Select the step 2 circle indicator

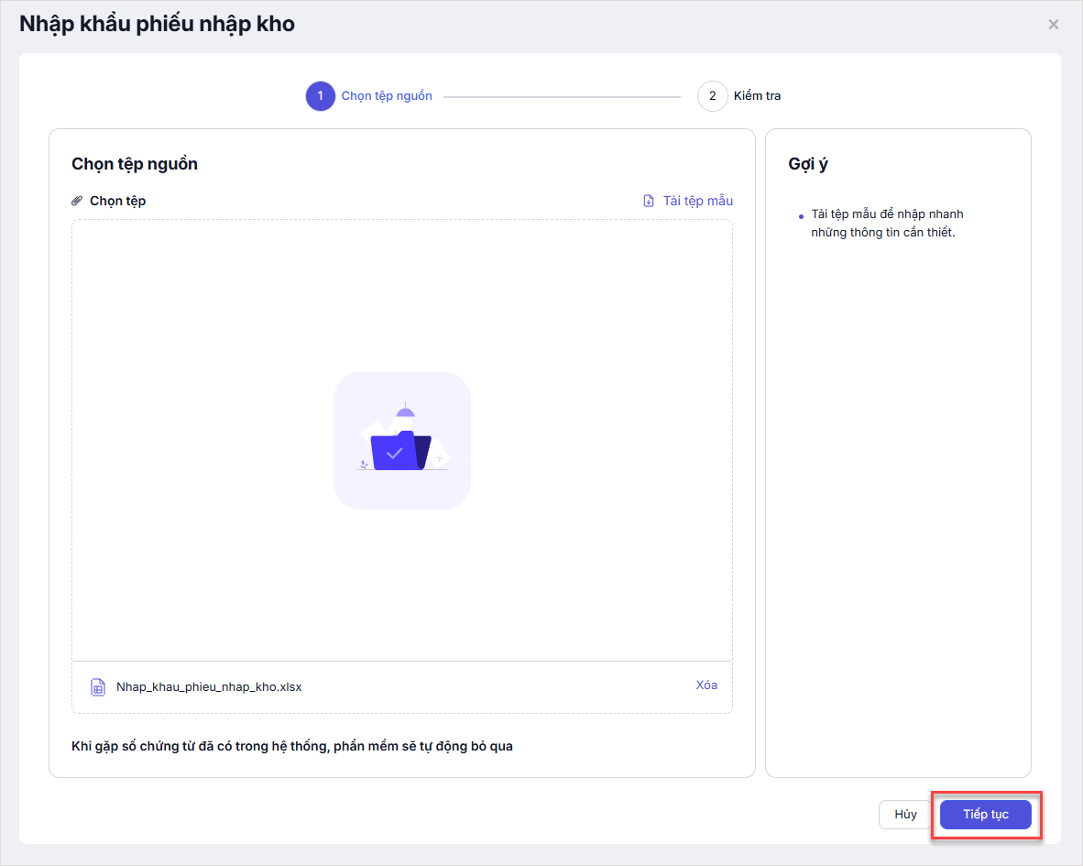712,96
